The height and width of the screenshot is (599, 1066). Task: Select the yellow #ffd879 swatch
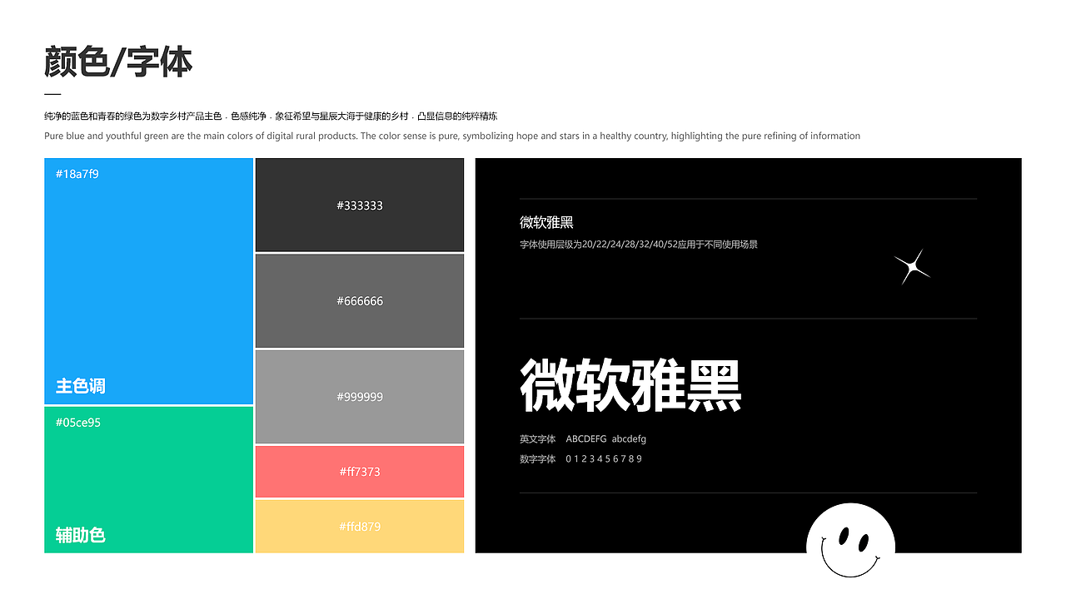tap(359, 526)
